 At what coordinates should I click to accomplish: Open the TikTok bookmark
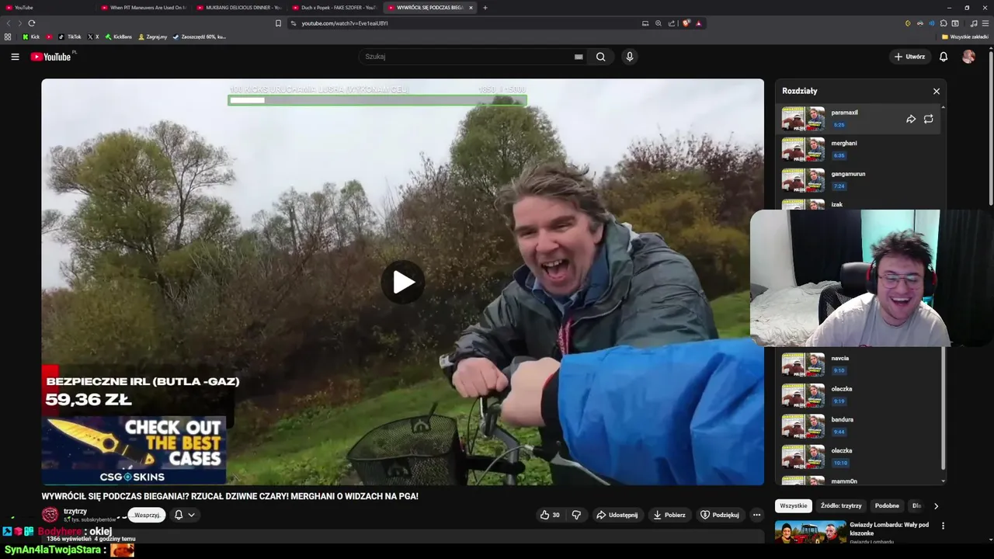tap(70, 36)
